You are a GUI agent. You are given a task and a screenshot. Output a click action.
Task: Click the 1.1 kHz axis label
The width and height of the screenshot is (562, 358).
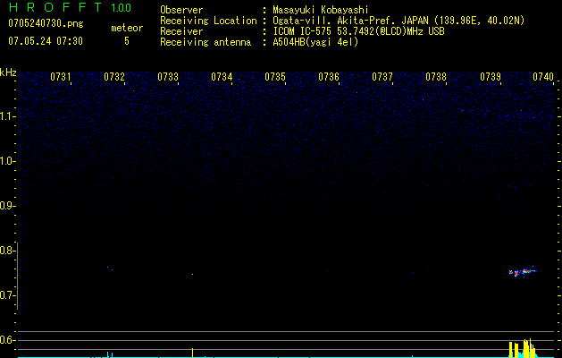pyautogui.click(x=7, y=116)
